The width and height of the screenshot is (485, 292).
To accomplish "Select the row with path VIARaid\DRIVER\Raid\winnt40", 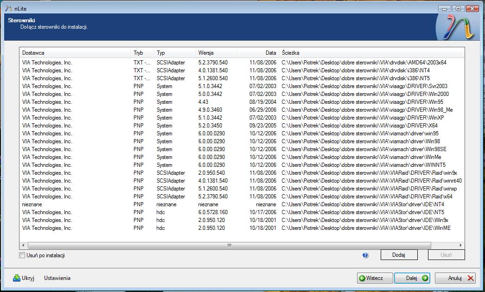I will [x=242, y=181].
